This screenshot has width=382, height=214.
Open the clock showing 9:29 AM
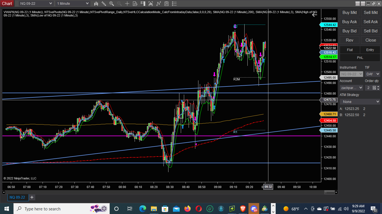(x=358, y=209)
